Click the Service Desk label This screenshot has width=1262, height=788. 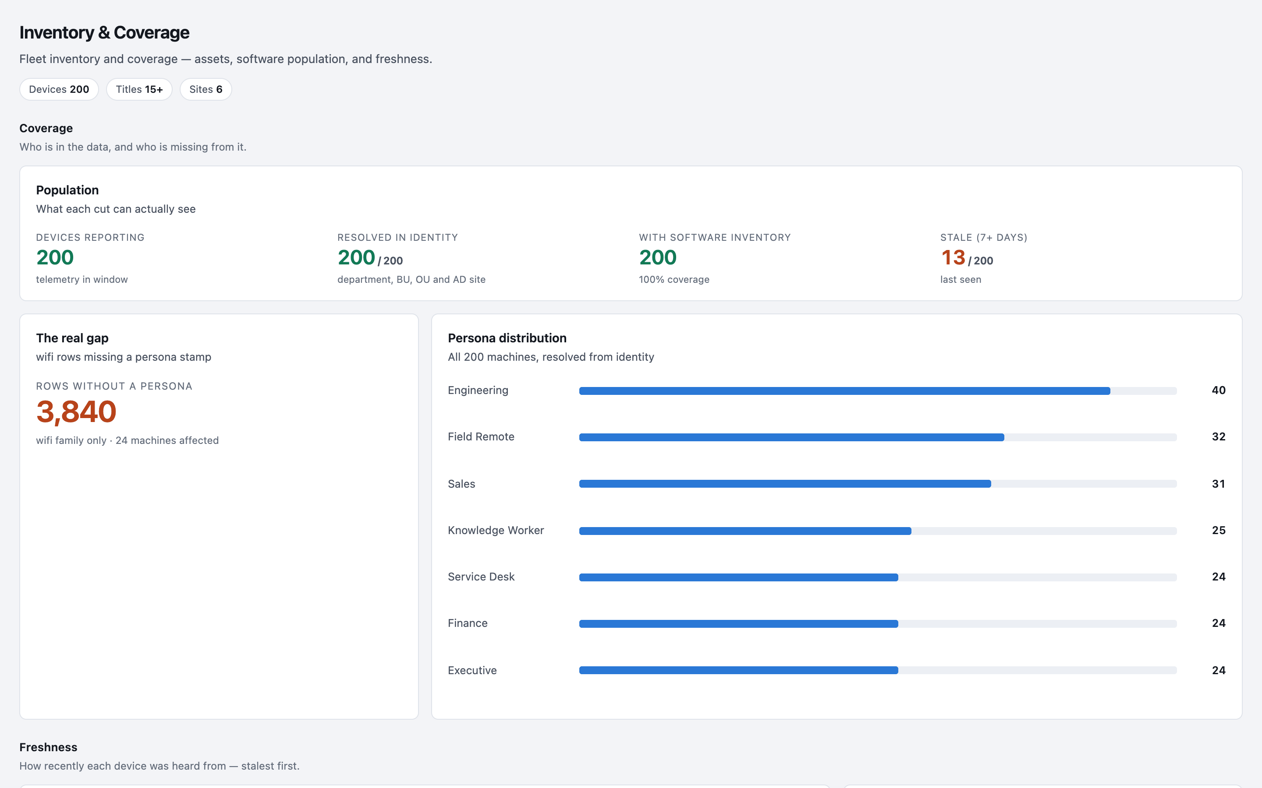point(481,577)
